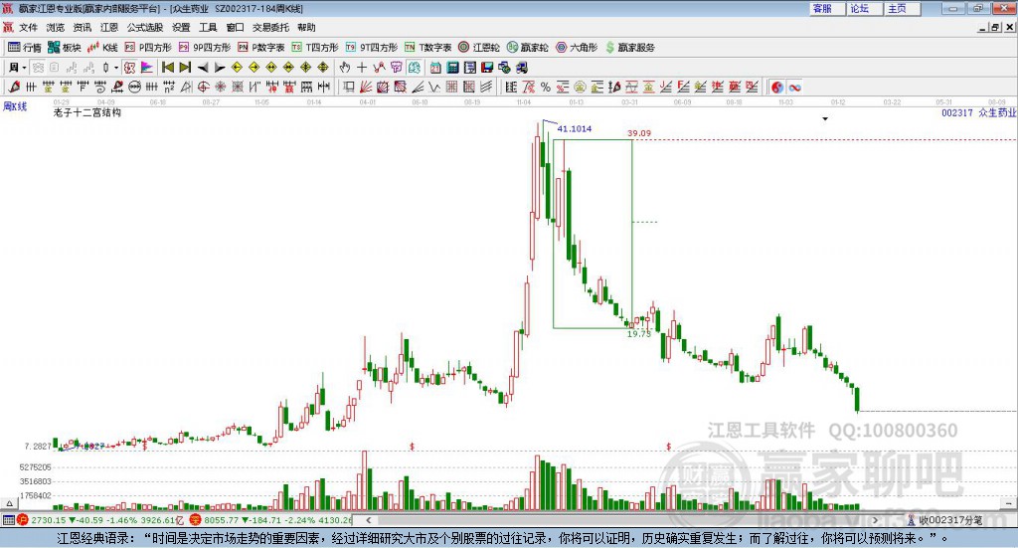Click the 19.73 low price label

click(639, 334)
